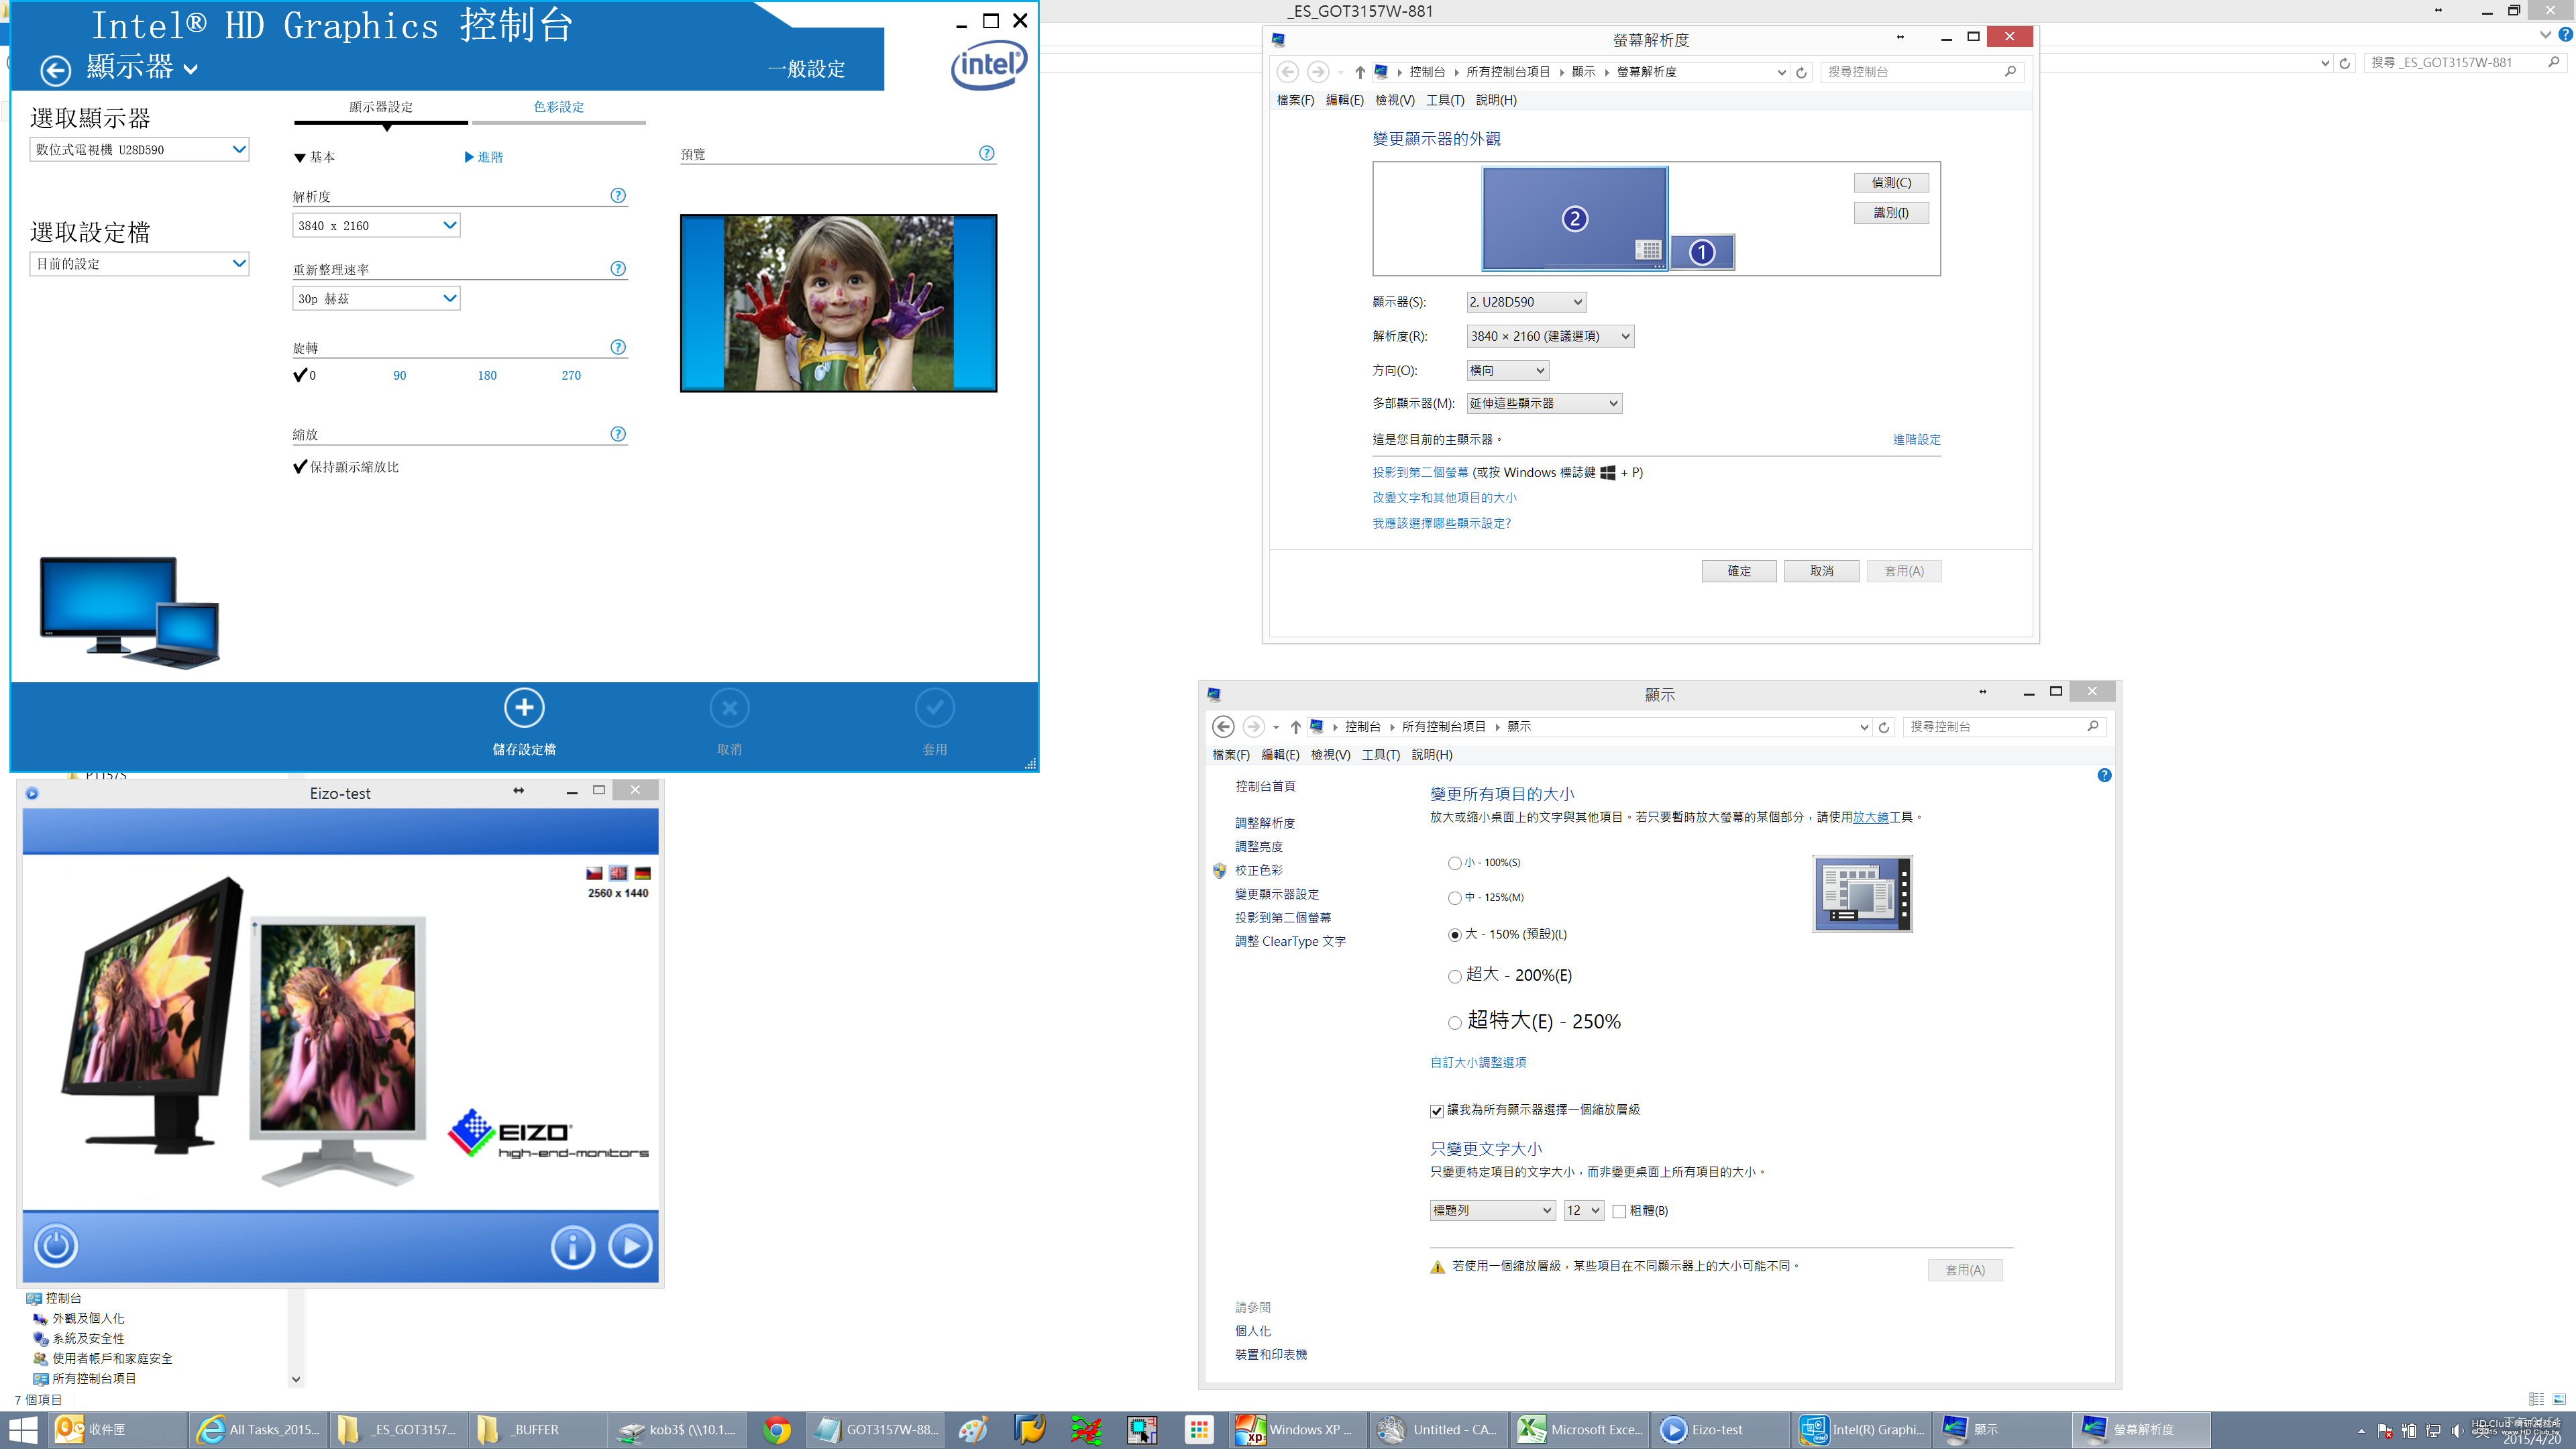The width and height of the screenshot is (2576, 1449).
Task: Open the 檢視(V) menu in Screen Resolution window
Action: 1394,100
